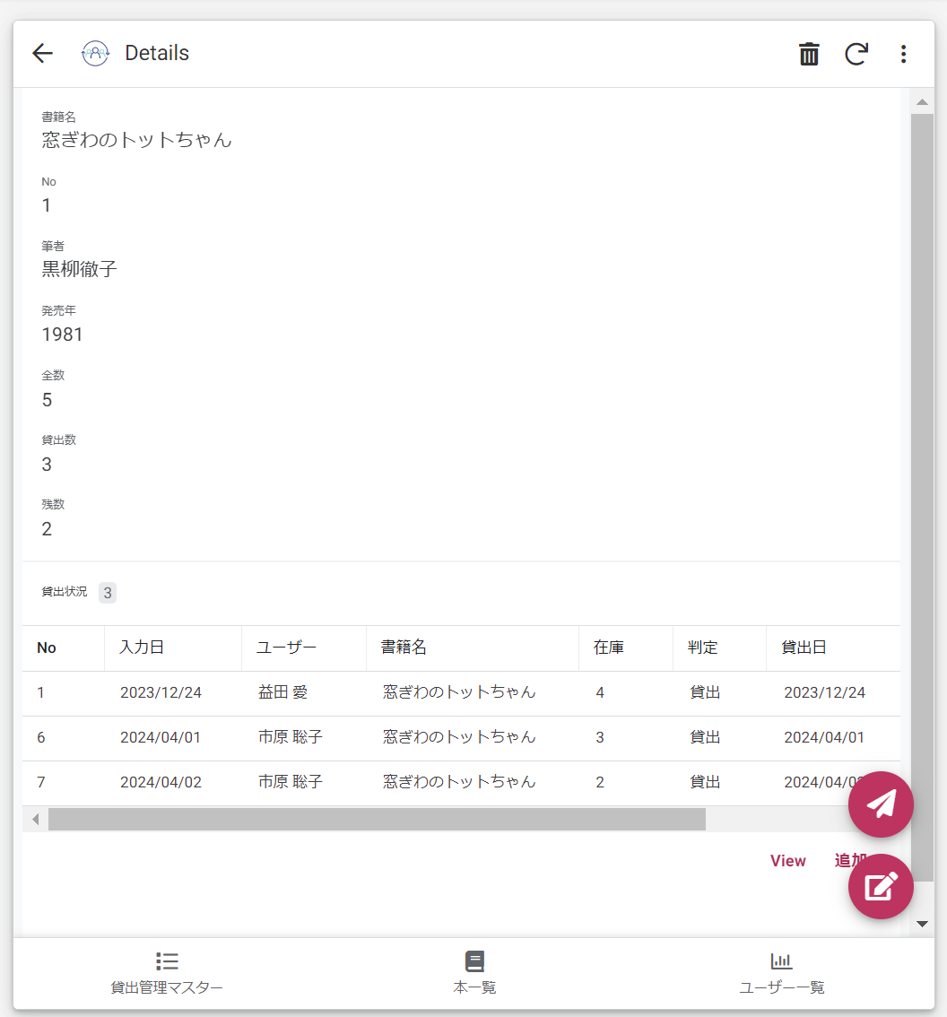The height and width of the screenshot is (1017, 947).
Task: Click the back arrow icon
Action: [x=42, y=54]
